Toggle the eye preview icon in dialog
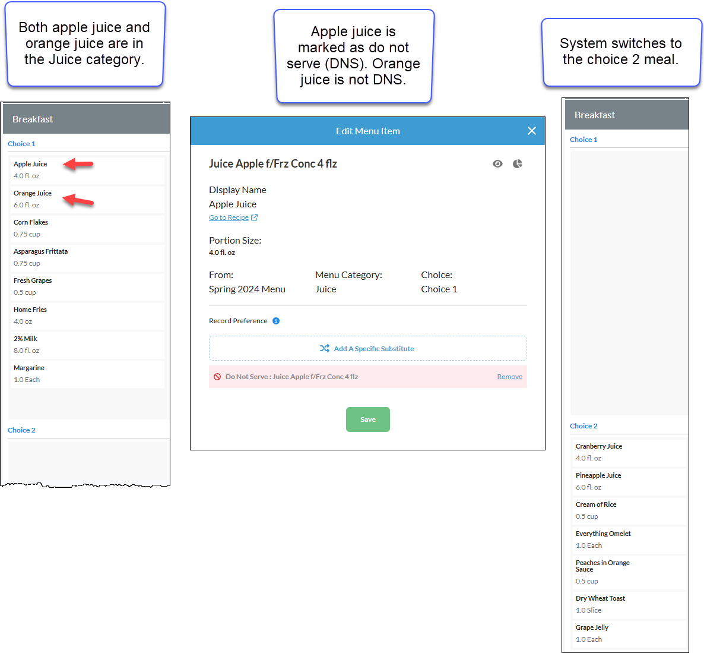 click(497, 163)
